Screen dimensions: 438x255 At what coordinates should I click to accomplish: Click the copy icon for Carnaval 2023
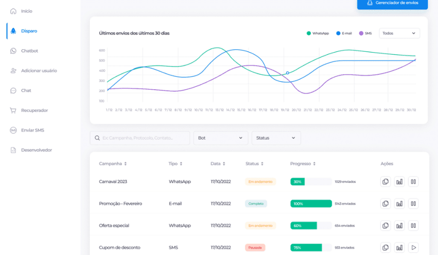385,182
